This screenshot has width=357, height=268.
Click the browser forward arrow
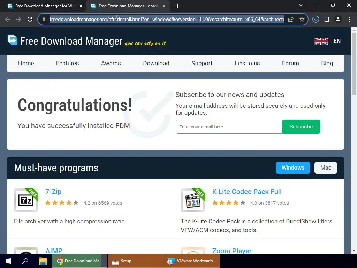click(x=19, y=20)
